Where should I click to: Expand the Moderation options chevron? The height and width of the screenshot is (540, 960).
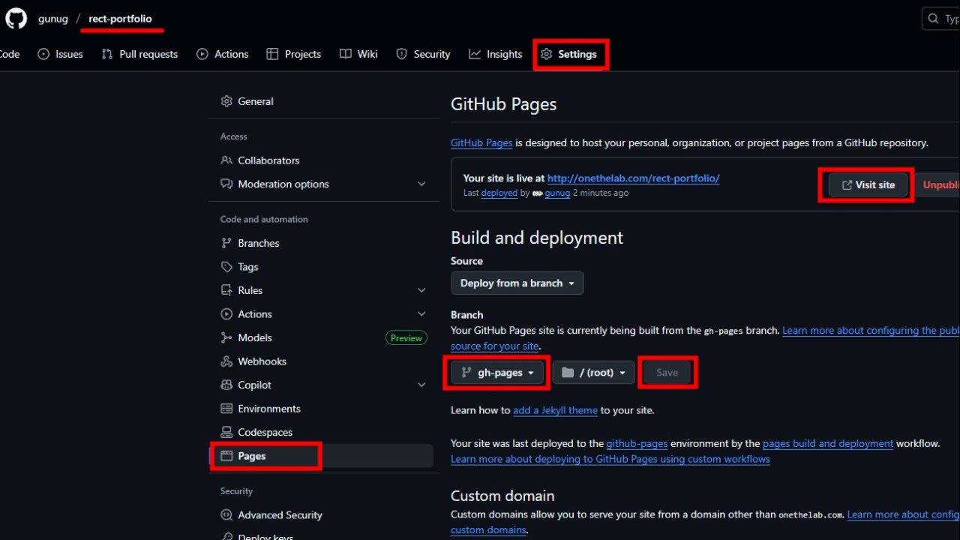click(421, 184)
